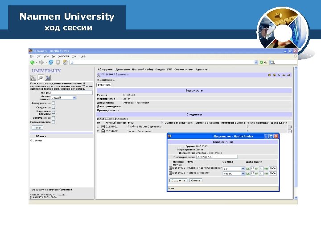Tick the Кадровых ресурсов checkbox

point(53,112)
